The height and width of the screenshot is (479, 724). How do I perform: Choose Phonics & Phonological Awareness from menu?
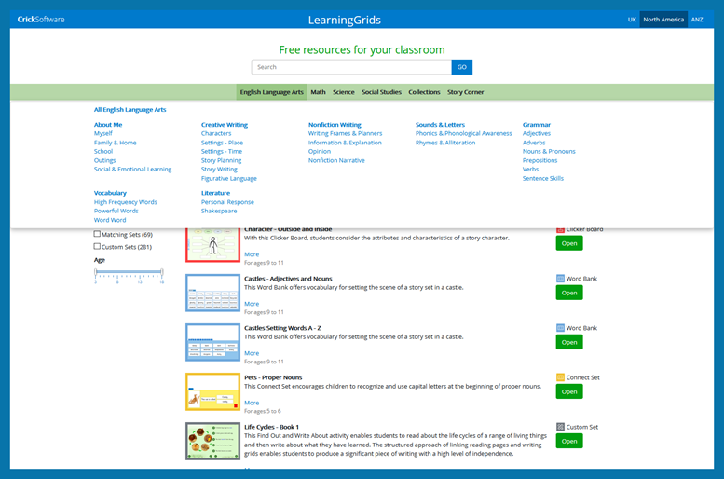click(463, 133)
